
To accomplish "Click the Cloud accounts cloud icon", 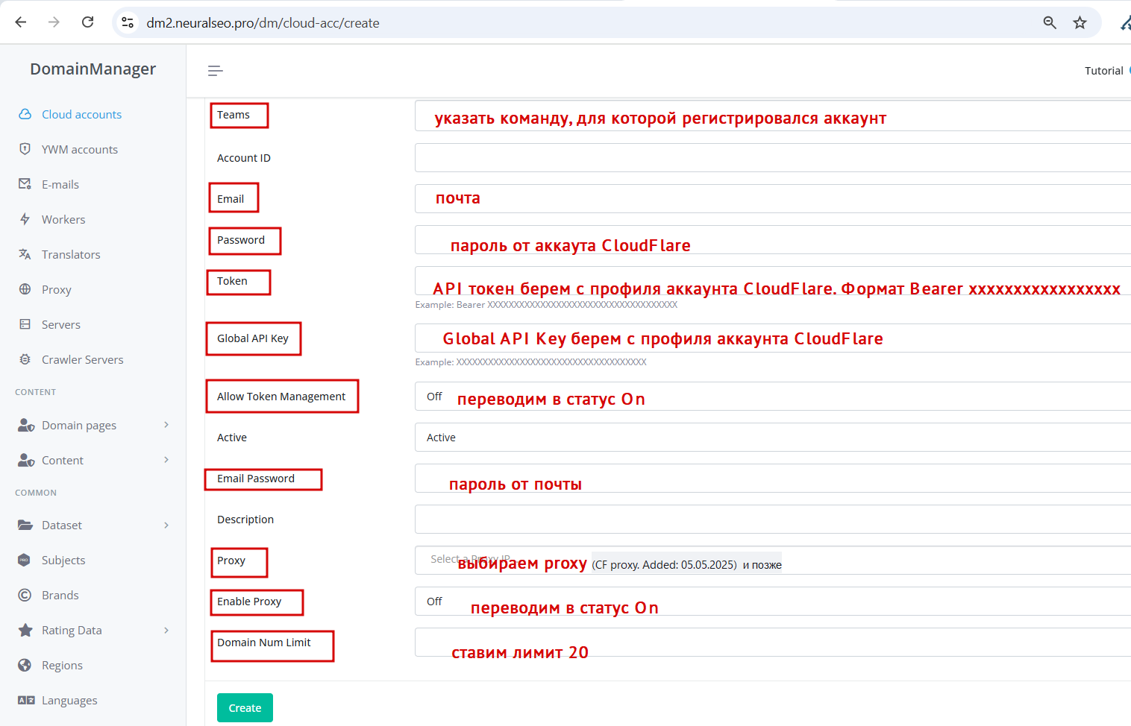I will click(25, 114).
